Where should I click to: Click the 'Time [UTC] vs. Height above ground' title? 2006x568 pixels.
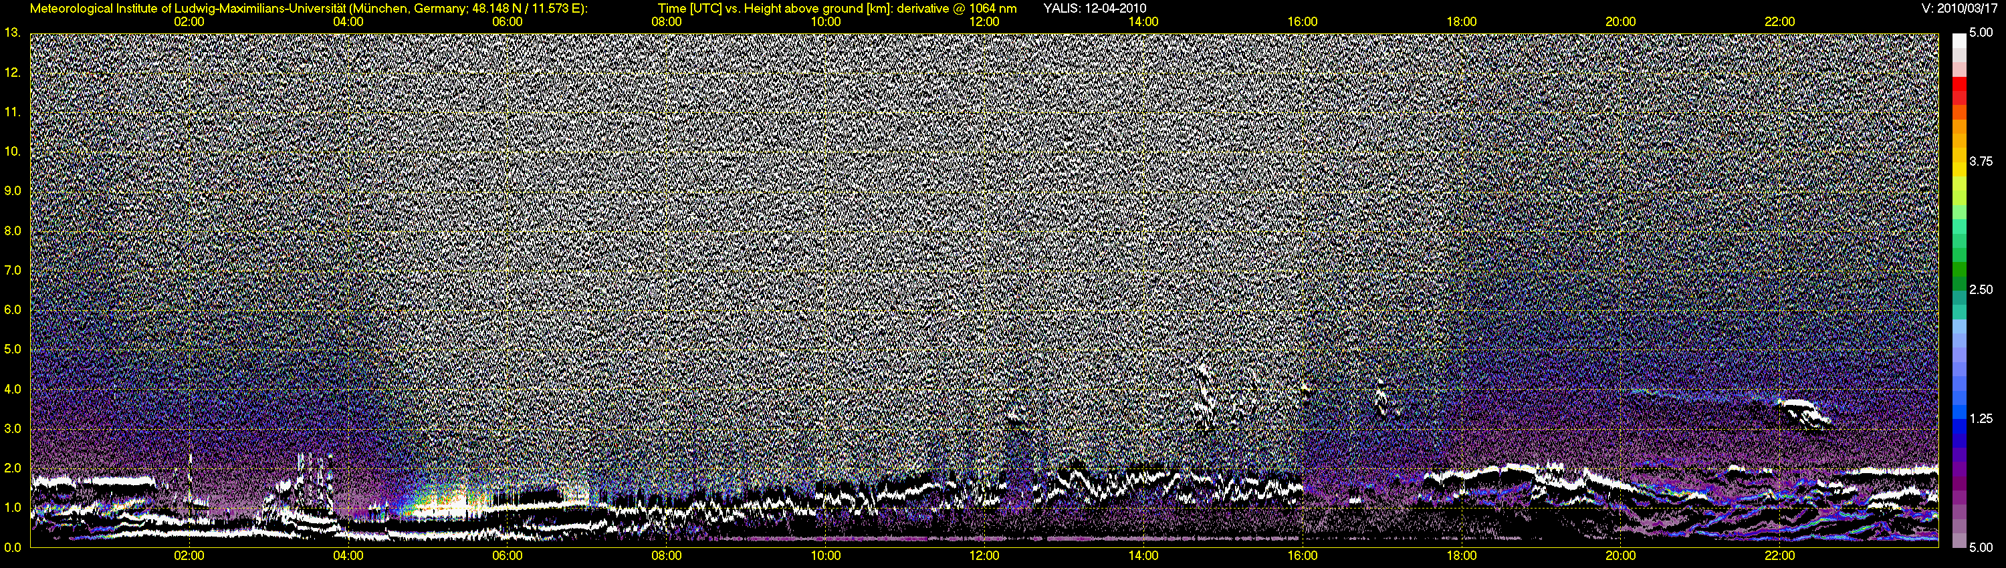click(x=837, y=9)
